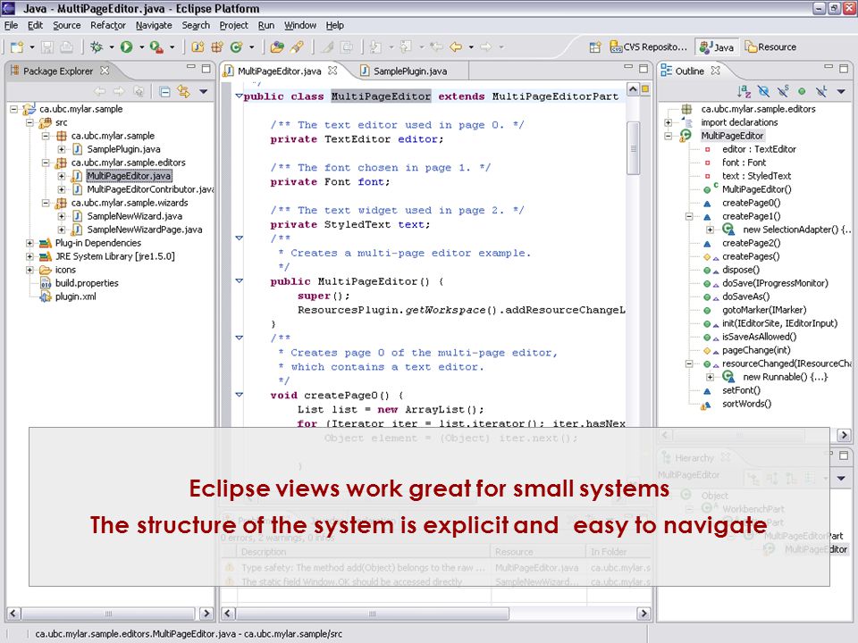Toggle Hide Fields in Outline toolbar
Screen dimensions: 858x643
click(763, 91)
